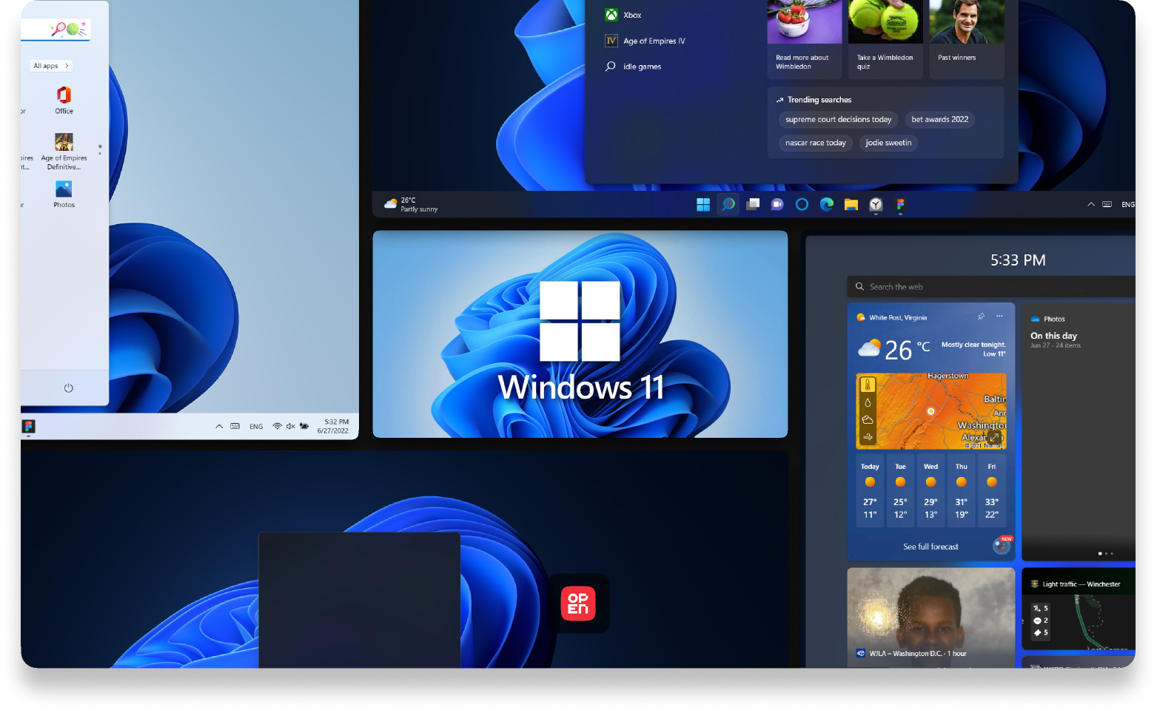Viewport: 1157px width, 710px height.
Task: Select Thu forecast column
Action: click(961, 491)
